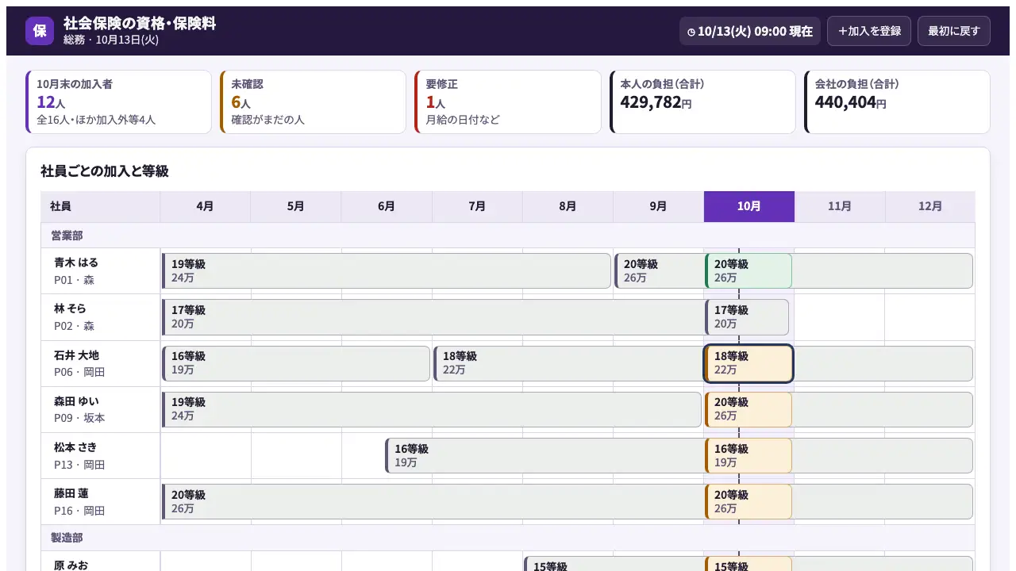The image size is (1016, 571).
Task: Select employee 青木 はる row label
Action: [x=101, y=271]
